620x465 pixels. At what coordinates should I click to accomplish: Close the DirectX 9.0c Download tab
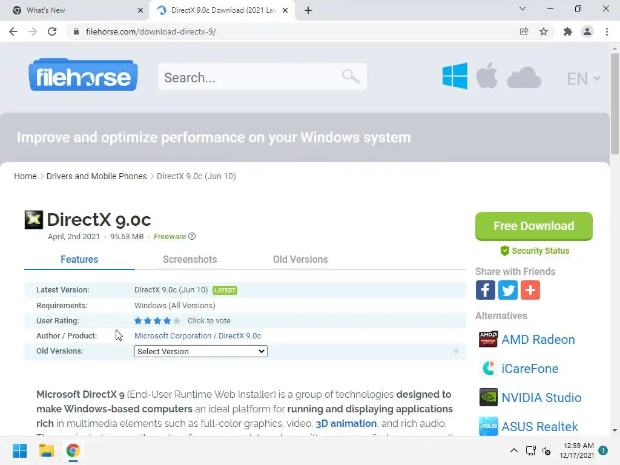(x=285, y=10)
